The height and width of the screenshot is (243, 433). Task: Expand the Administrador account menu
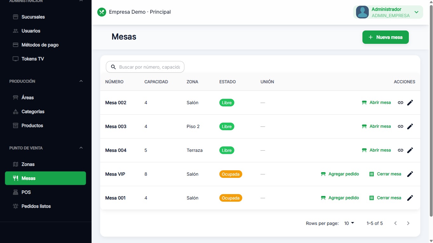point(416,12)
